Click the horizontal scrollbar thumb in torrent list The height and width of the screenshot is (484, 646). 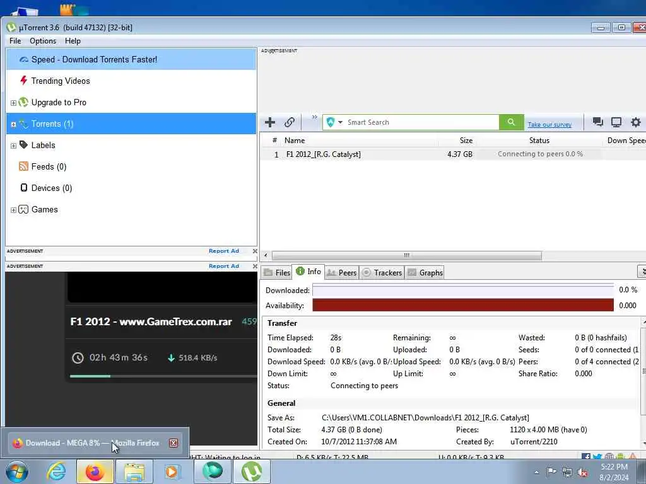(406, 256)
